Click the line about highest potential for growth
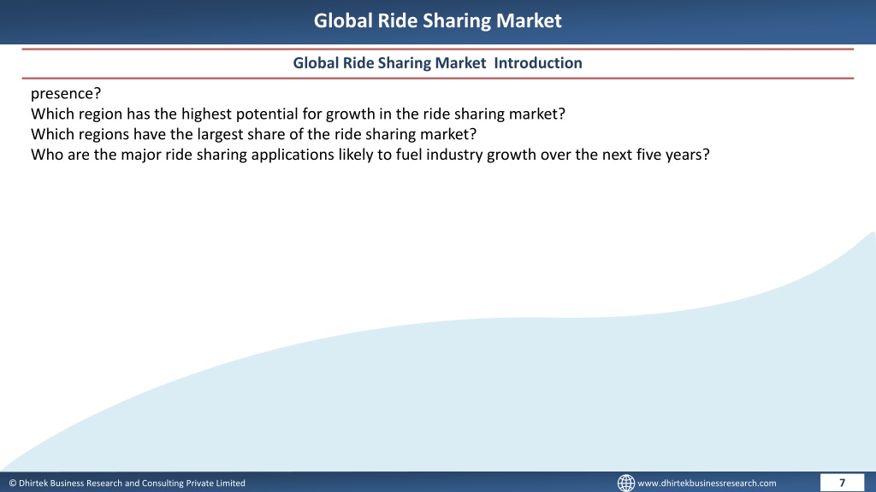This screenshot has height=492, width=876. point(299,114)
